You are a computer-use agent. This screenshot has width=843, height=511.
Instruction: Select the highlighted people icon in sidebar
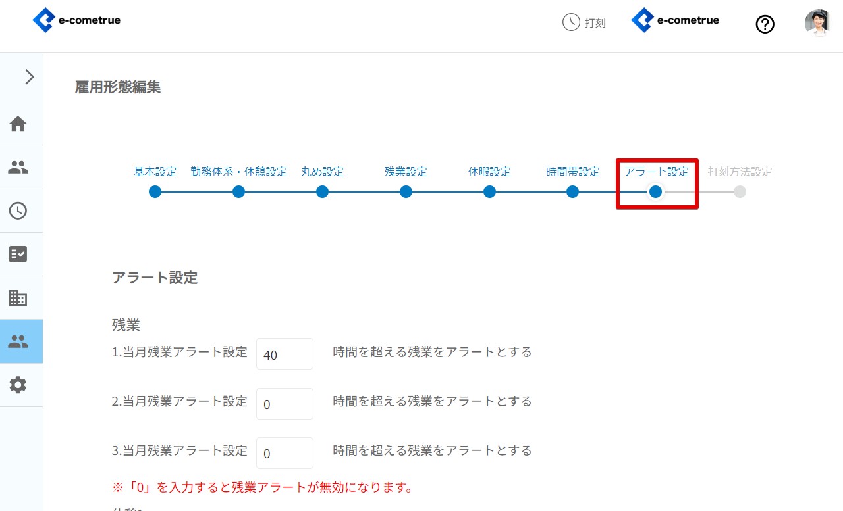tap(18, 341)
